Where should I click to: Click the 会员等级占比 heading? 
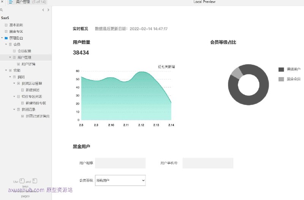(x=223, y=42)
